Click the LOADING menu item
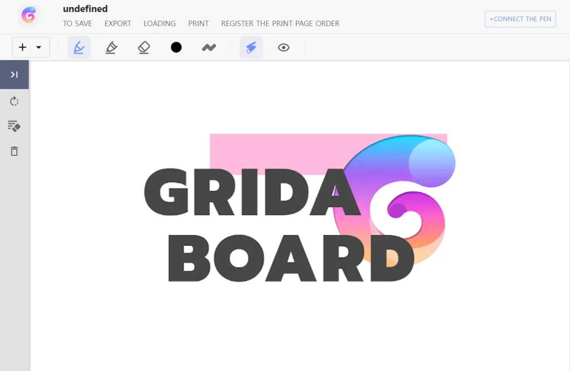Image resolution: width=570 pixels, height=371 pixels. click(x=159, y=24)
